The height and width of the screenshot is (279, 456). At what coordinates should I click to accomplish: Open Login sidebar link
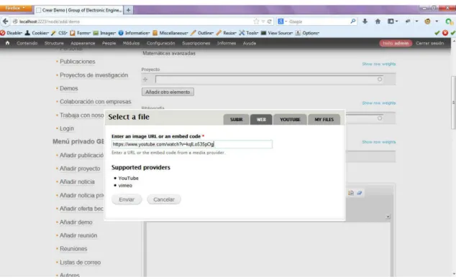(67, 128)
